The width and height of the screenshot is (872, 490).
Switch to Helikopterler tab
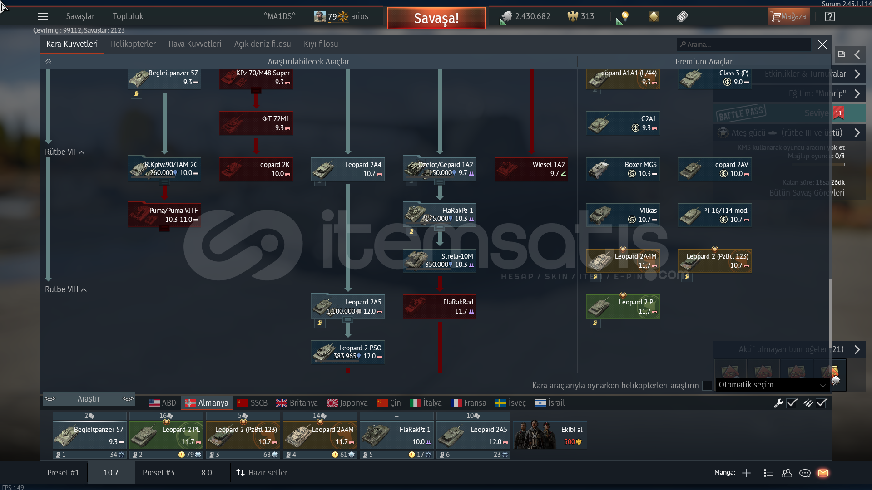(133, 44)
